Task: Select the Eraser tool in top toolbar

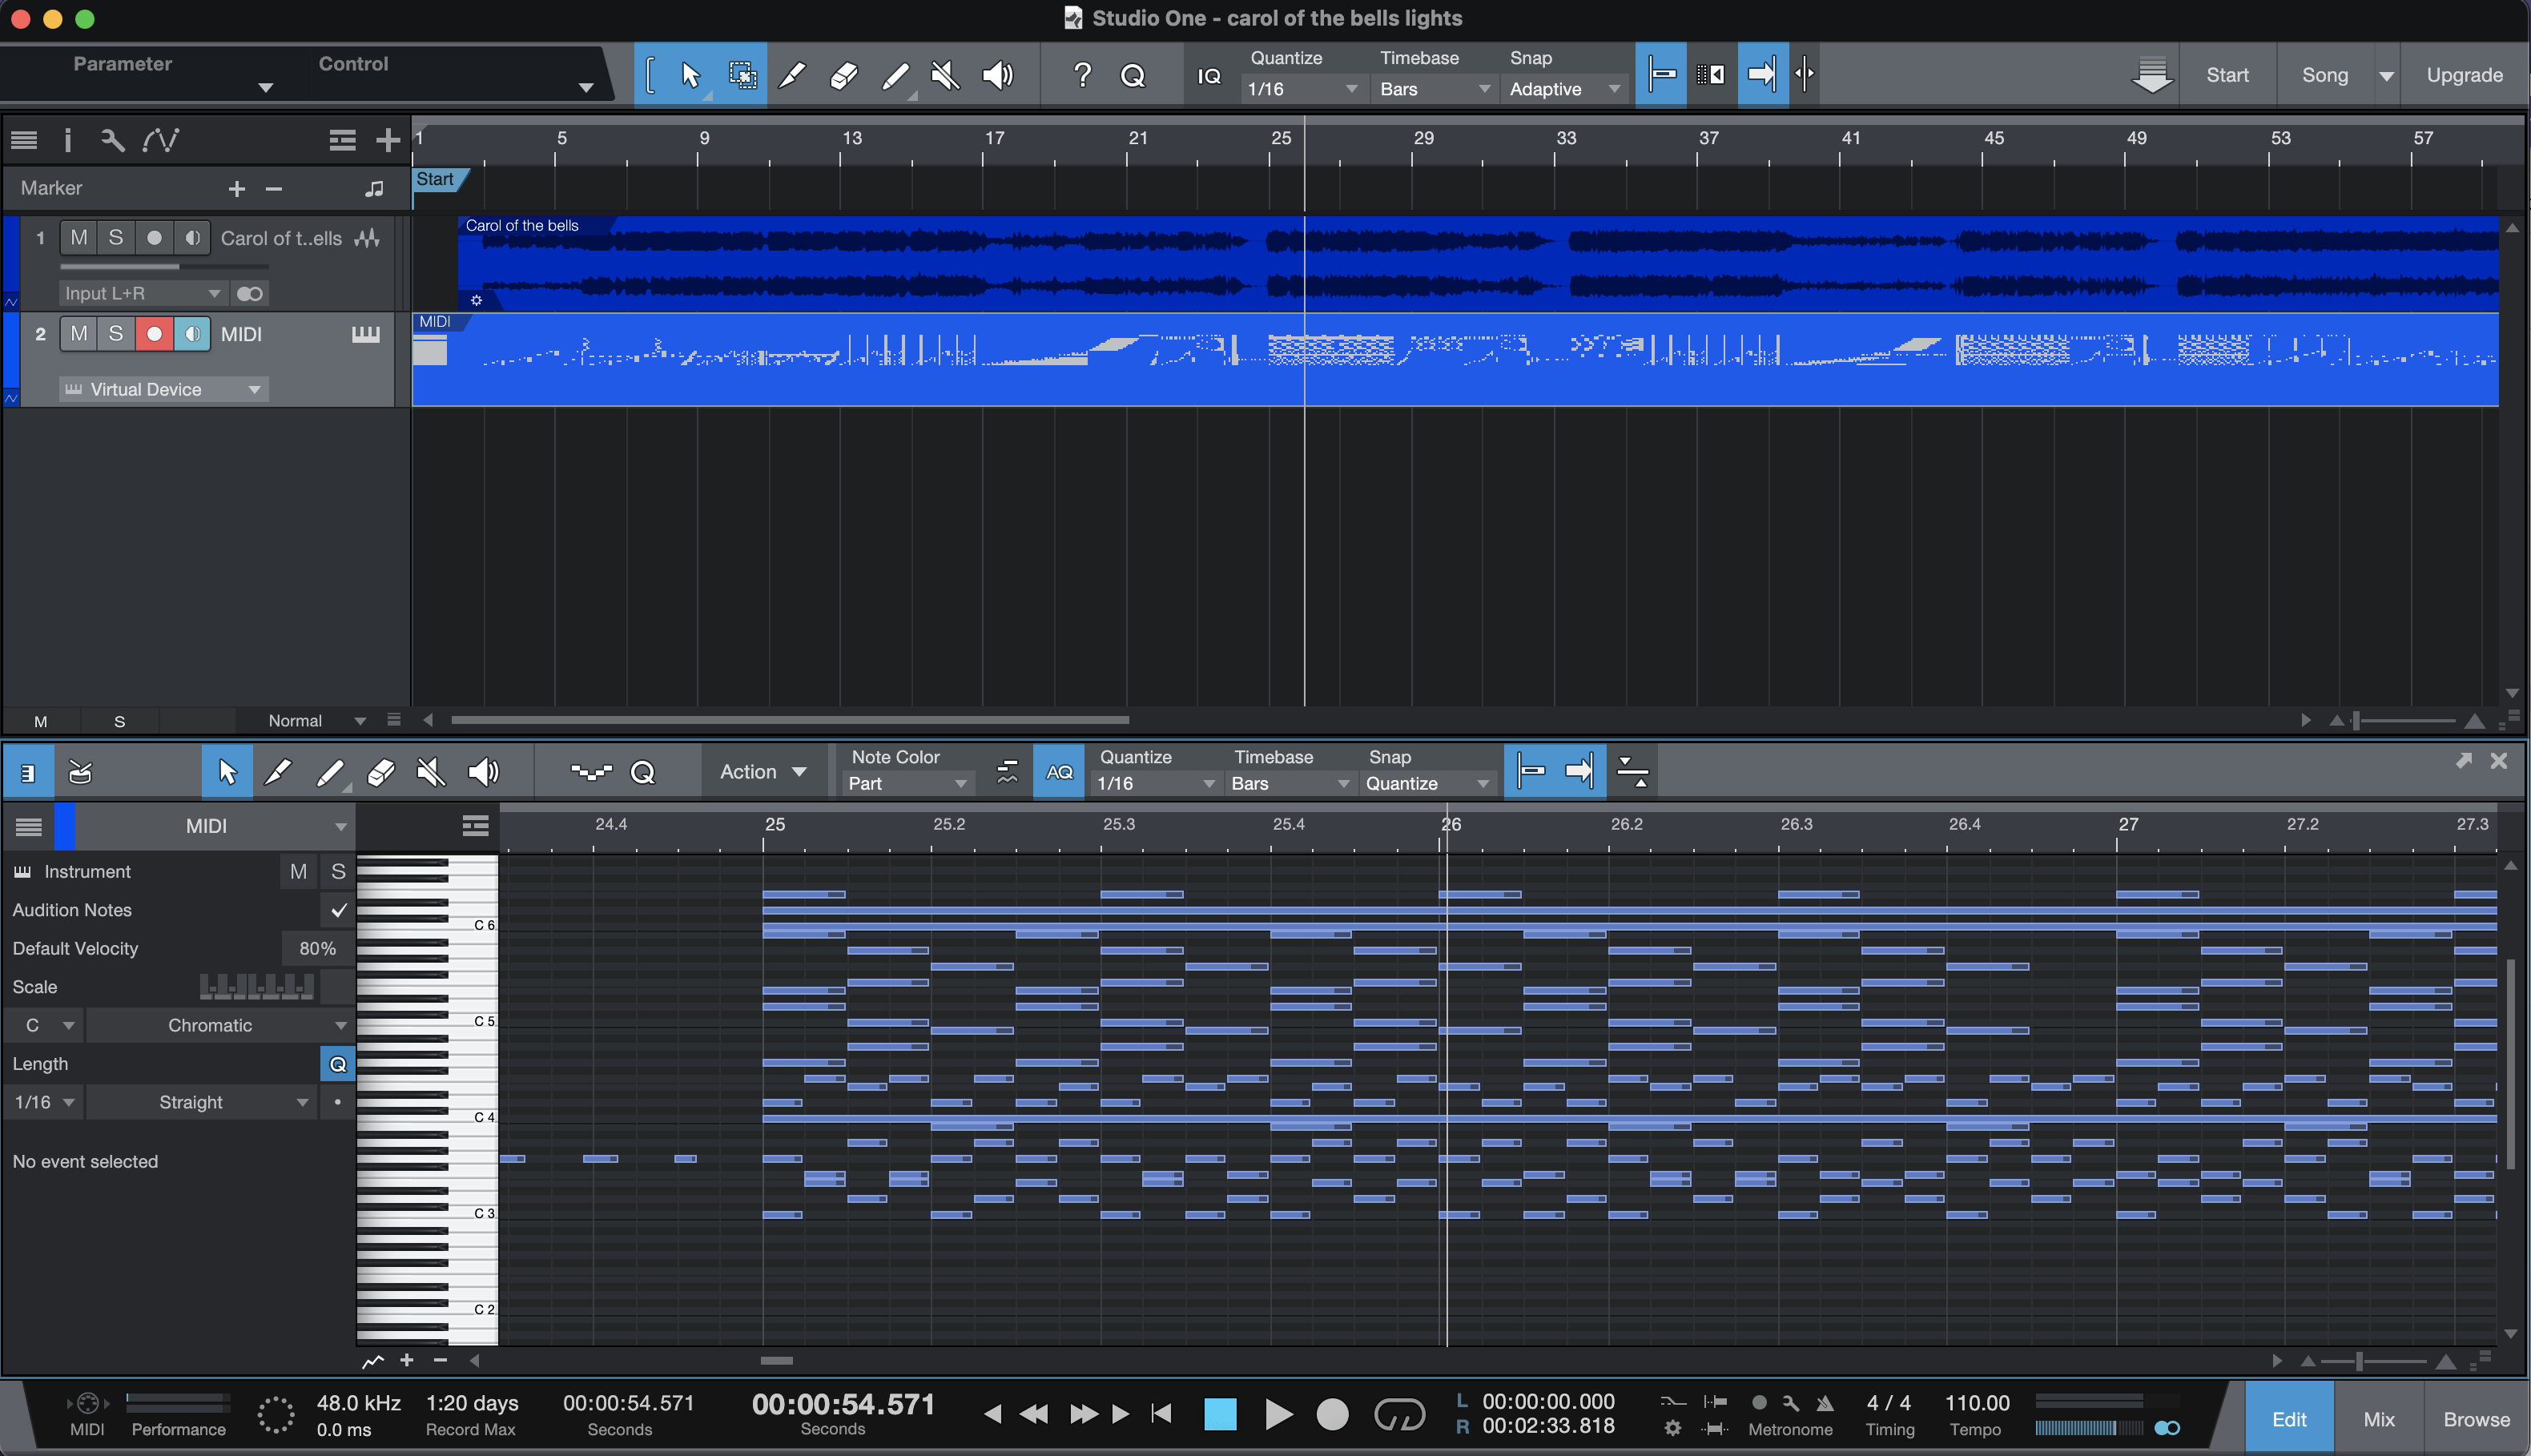Action: 843,75
